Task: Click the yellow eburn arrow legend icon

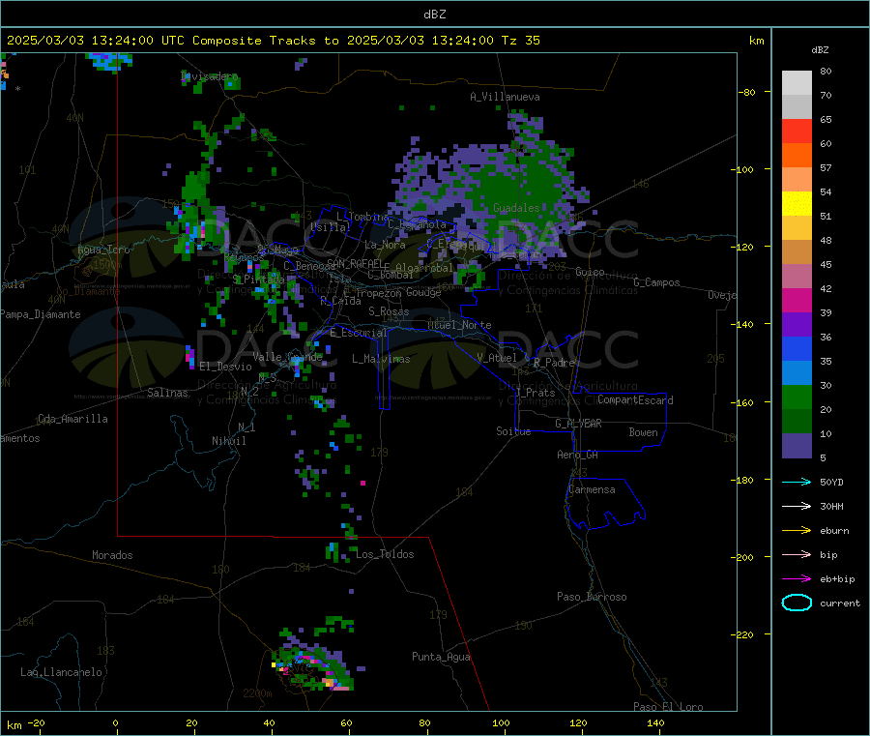Action: [x=797, y=530]
